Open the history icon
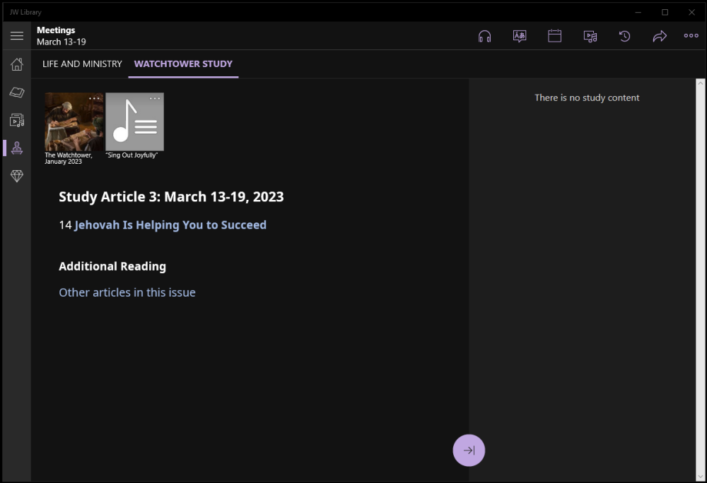The image size is (707, 483). pyautogui.click(x=625, y=36)
